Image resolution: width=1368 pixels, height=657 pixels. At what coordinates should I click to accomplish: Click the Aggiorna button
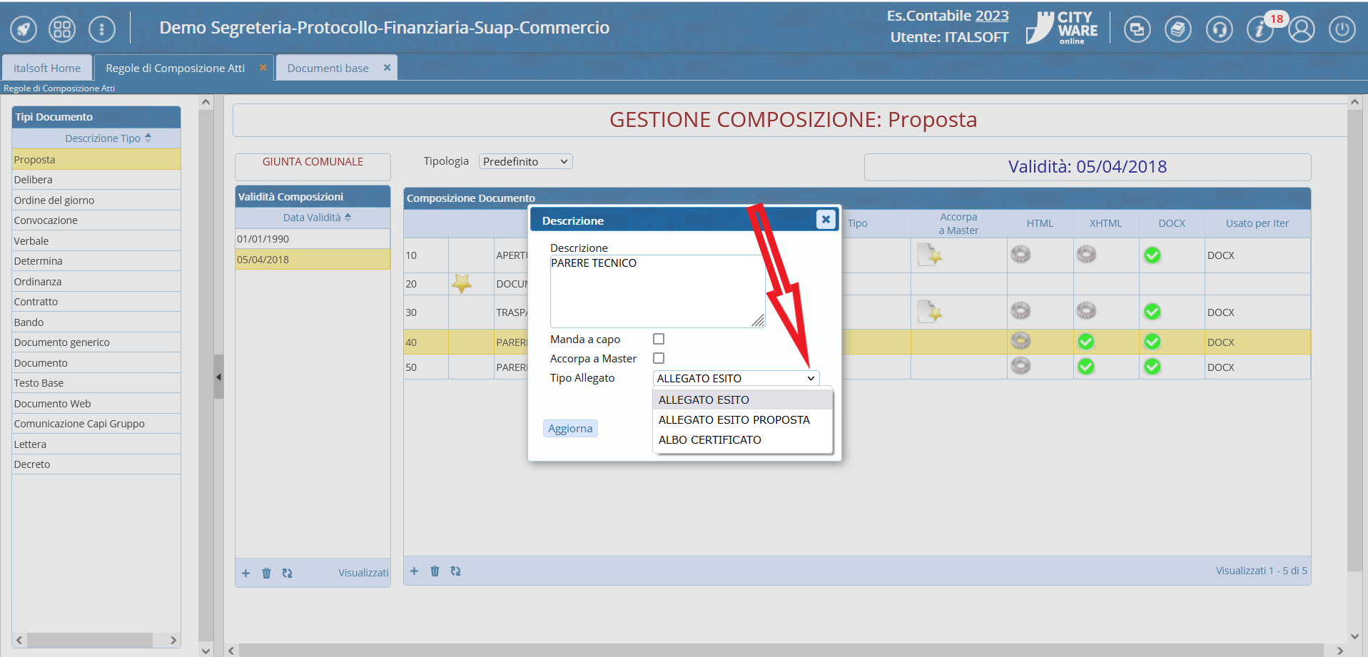point(570,428)
